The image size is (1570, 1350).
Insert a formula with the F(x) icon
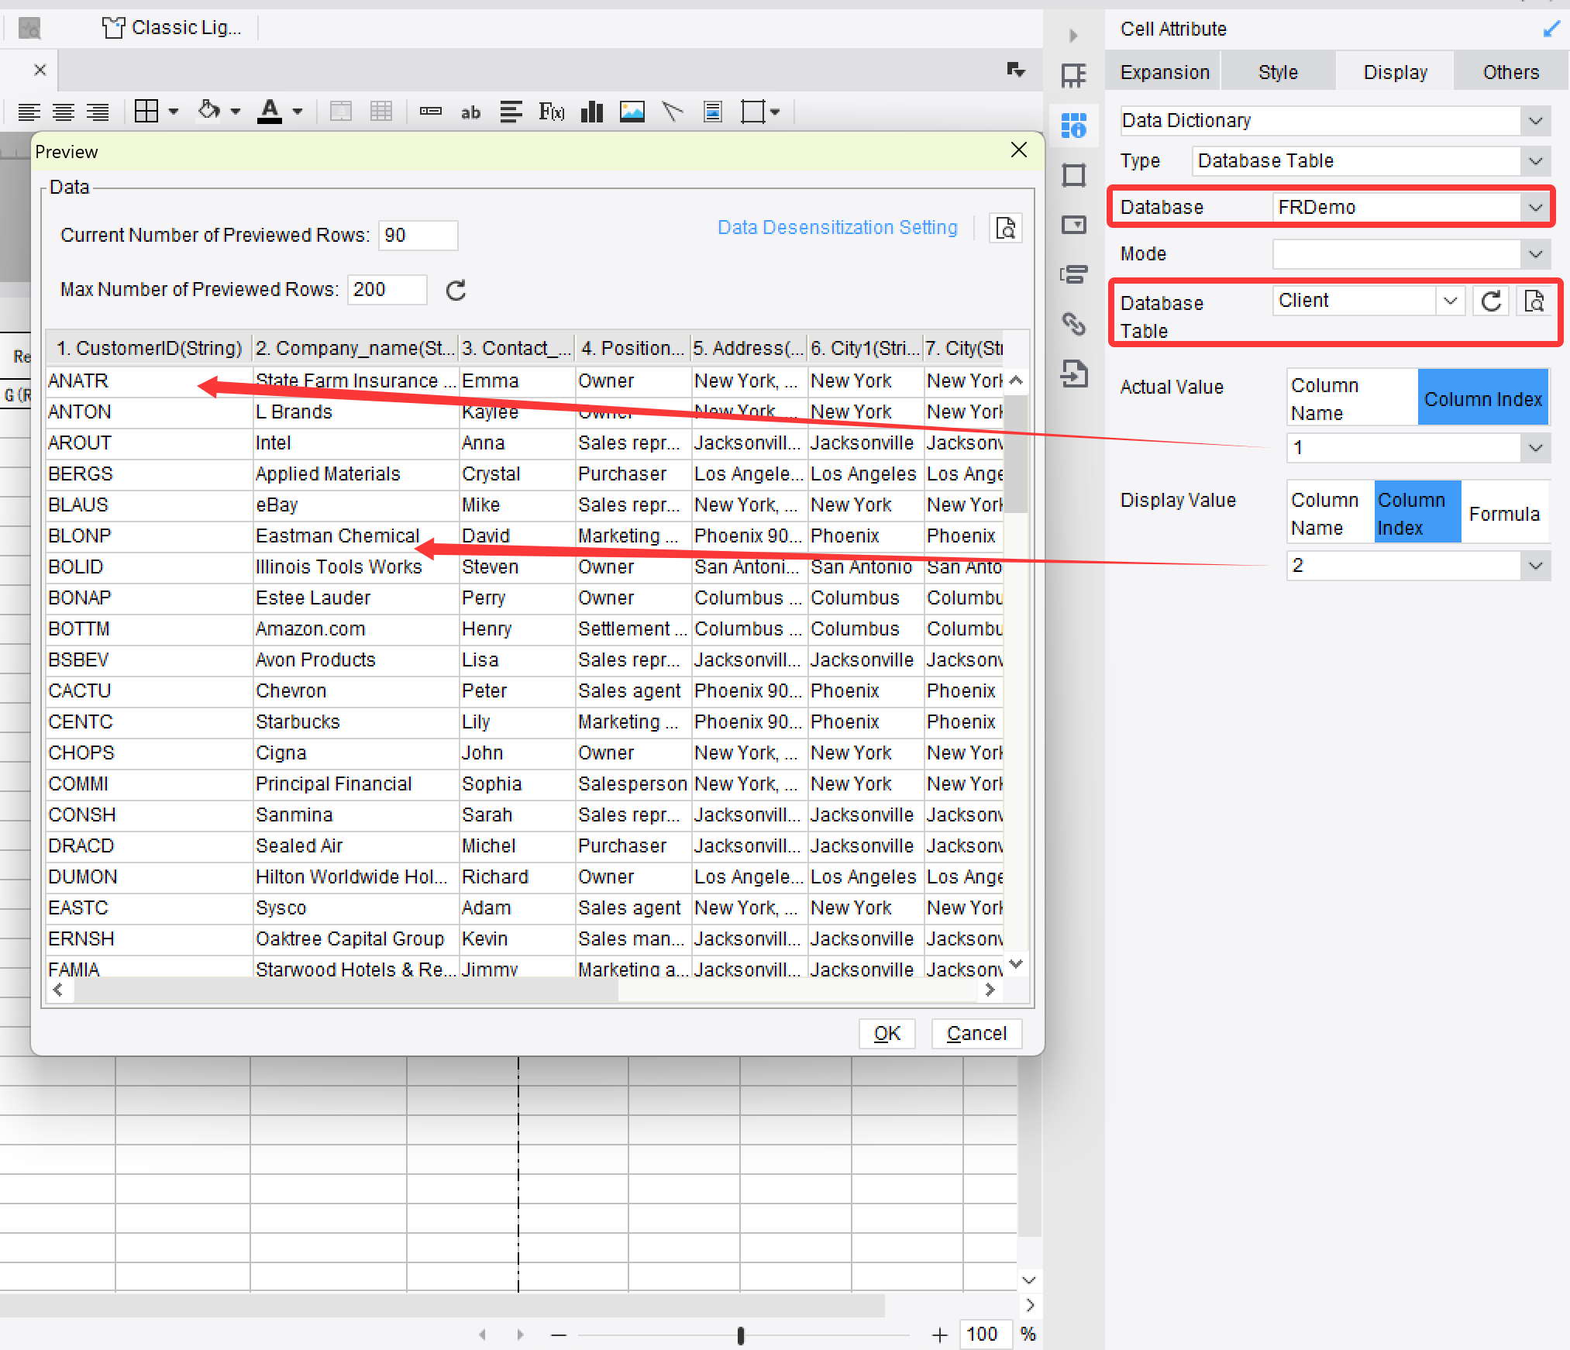[550, 112]
